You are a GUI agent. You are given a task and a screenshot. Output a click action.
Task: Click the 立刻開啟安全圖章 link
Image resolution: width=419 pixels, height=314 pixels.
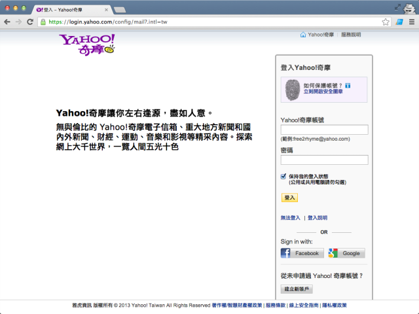click(x=323, y=92)
